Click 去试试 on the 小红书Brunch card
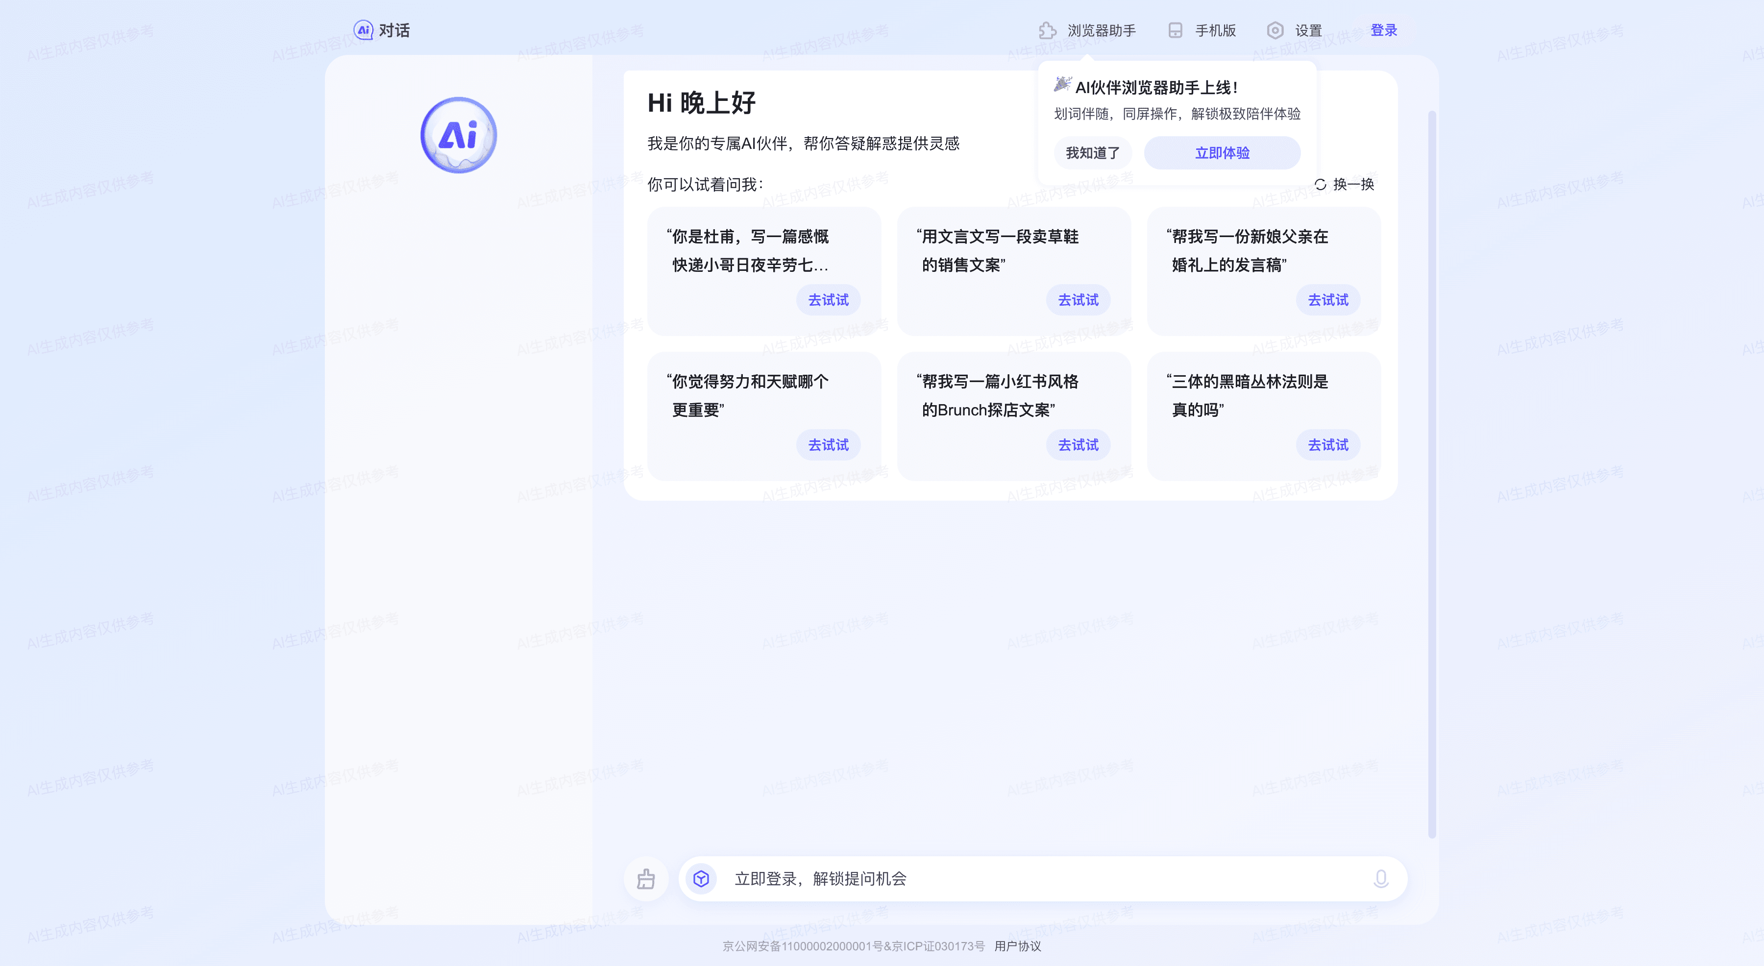This screenshot has width=1764, height=966. [x=1078, y=445]
